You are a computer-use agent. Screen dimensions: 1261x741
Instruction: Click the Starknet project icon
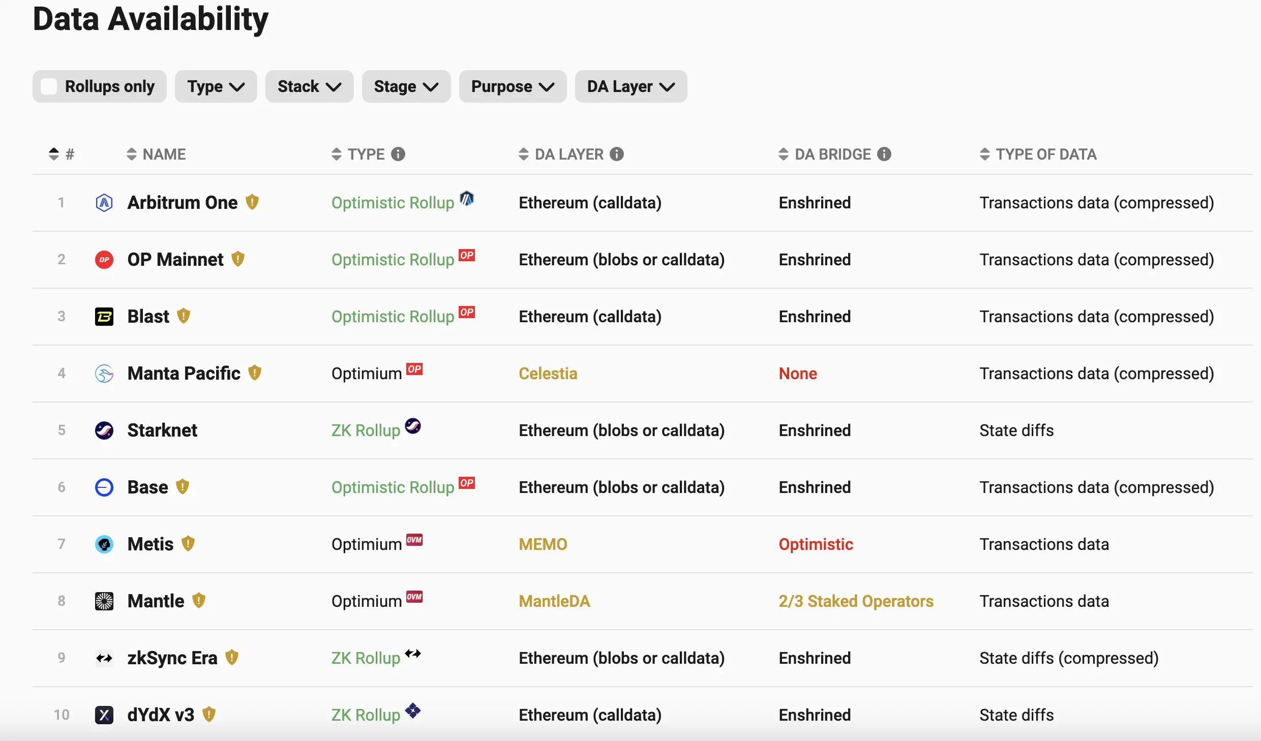(104, 430)
